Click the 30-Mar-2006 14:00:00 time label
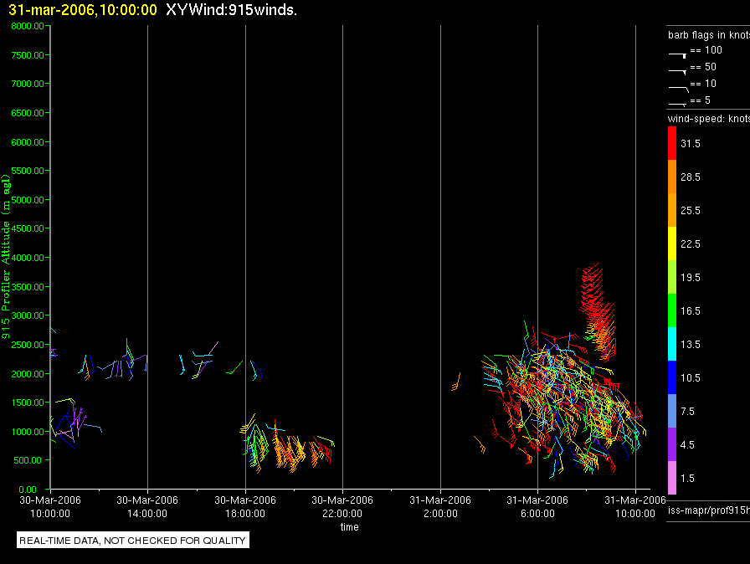The width and height of the screenshot is (750, 564). pyautogui.click(x=147, y=506)
